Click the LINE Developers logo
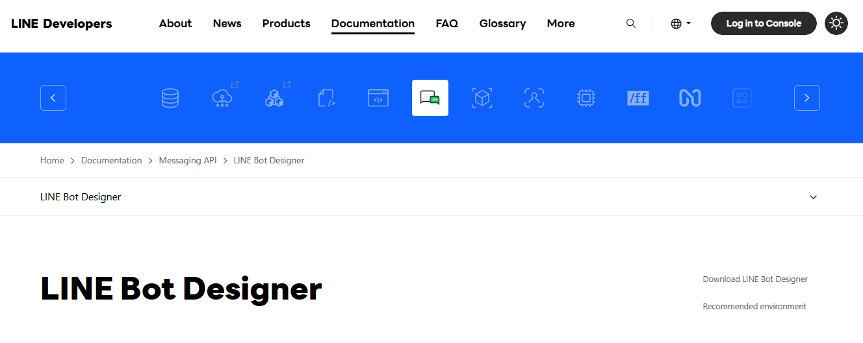 (x=62, y=23)
